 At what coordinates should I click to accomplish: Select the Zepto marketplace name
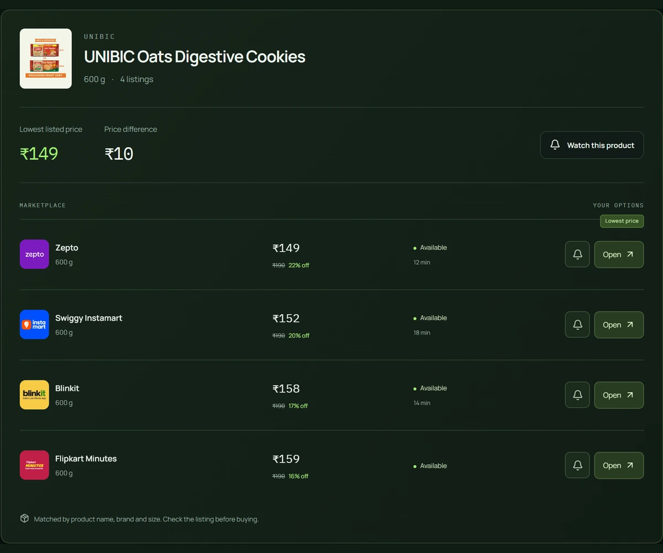coord(67,248)
